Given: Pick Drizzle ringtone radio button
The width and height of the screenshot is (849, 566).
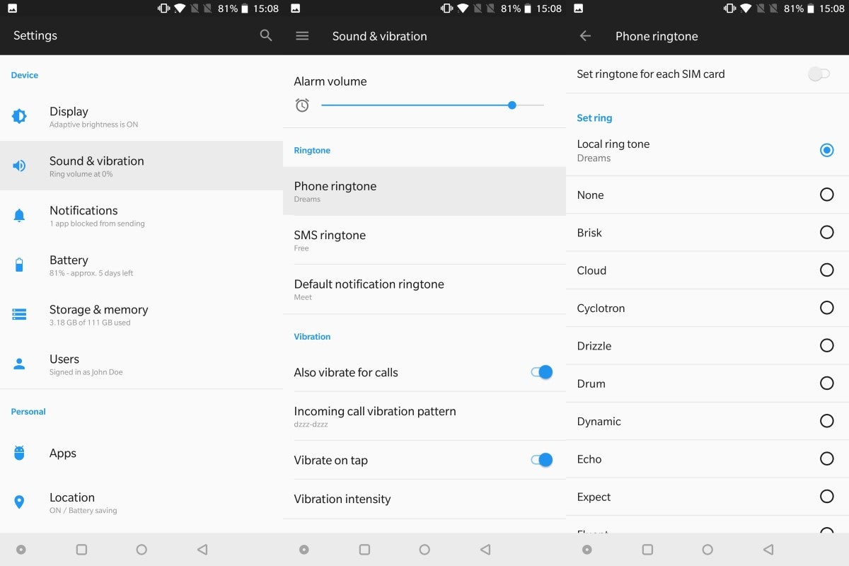Looking at the screenshot, I should [826, 345].
